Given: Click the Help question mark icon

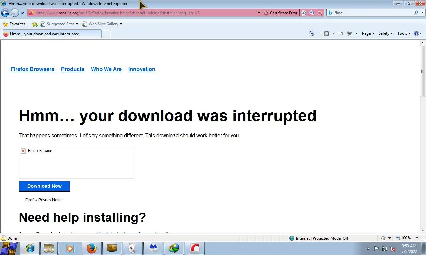Looking at the screenshot, I should (416, 33).
